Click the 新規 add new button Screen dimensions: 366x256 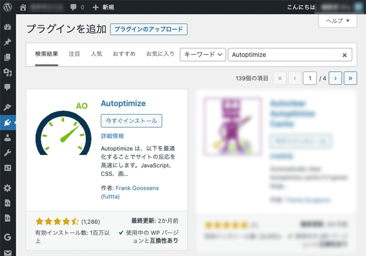pyautogui.click(x=104, y=7)
